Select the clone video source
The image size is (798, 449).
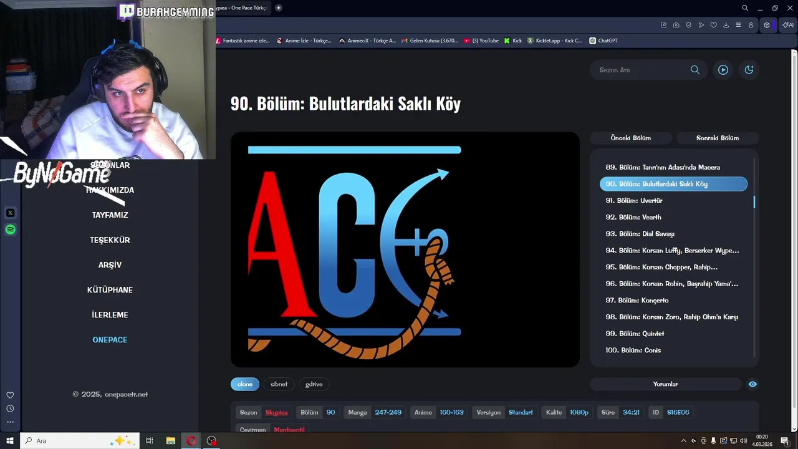245,384
